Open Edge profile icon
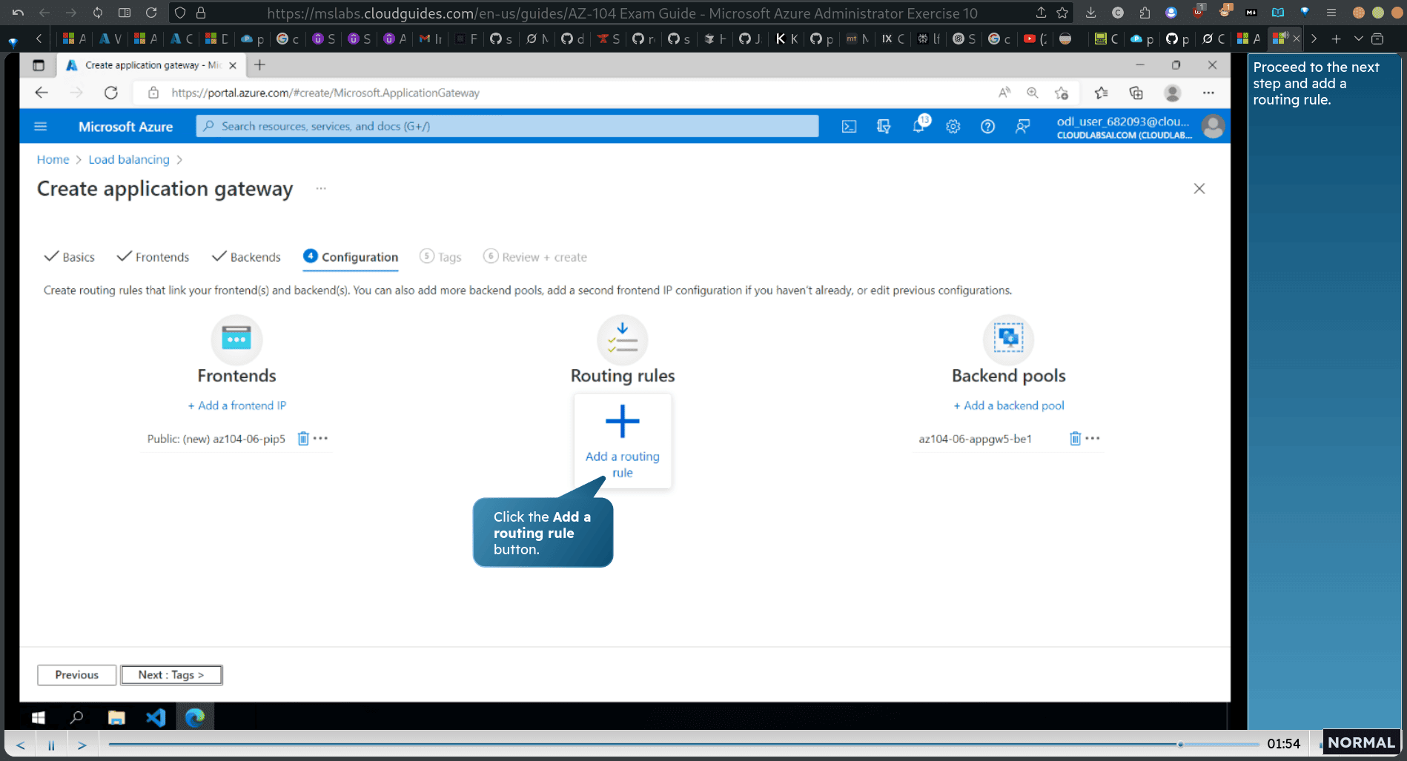1407x761 pixels. [x=1173, y=93]
